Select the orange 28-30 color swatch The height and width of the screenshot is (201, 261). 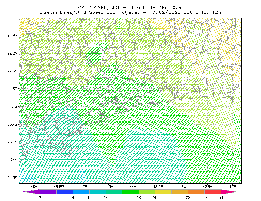pos(196,192)
